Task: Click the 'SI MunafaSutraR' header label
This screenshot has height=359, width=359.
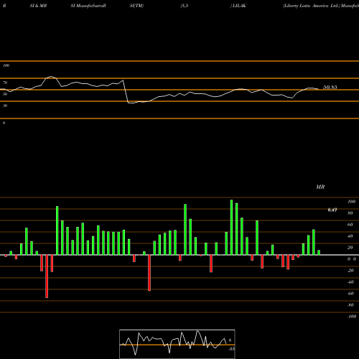Action: tap(88, 6)
